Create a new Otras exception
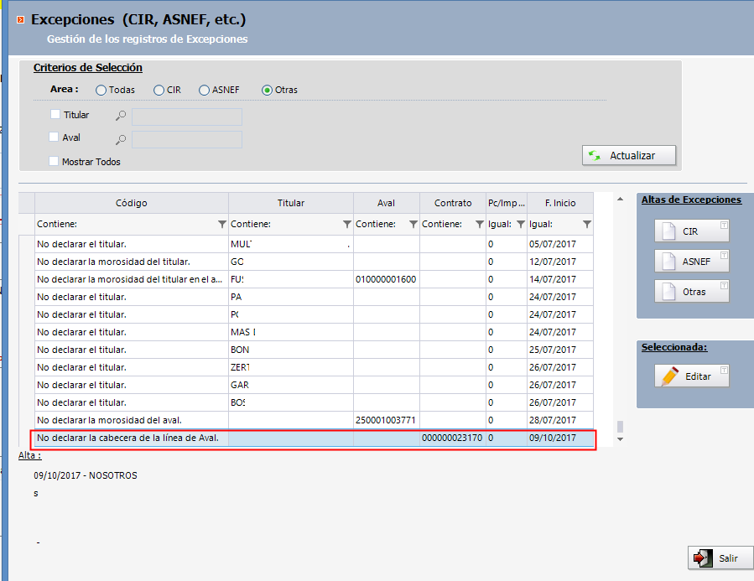 [691, 291]
